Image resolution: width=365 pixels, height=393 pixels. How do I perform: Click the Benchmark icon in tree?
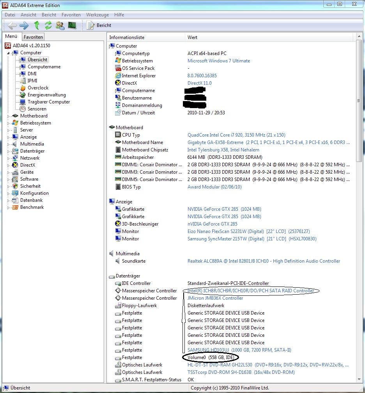tap(15, 207)
